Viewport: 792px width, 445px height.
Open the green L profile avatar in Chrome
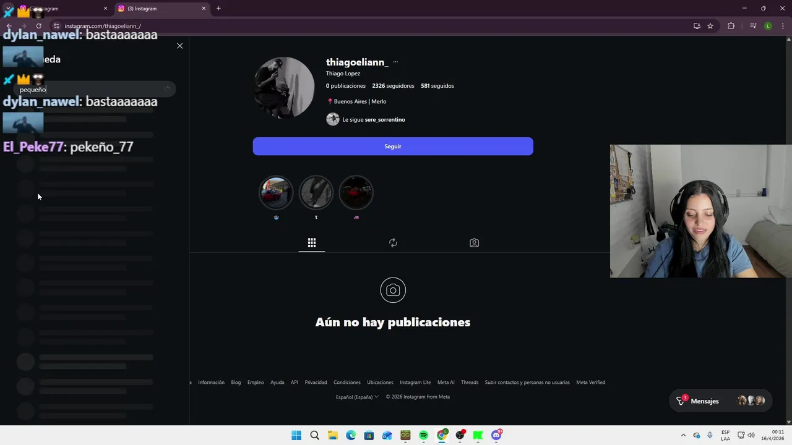pyautogui.click(x=768, y=26)
